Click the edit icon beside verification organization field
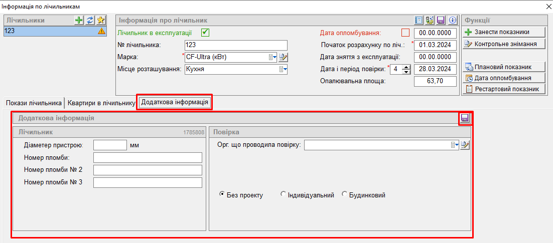 (465, 145)
